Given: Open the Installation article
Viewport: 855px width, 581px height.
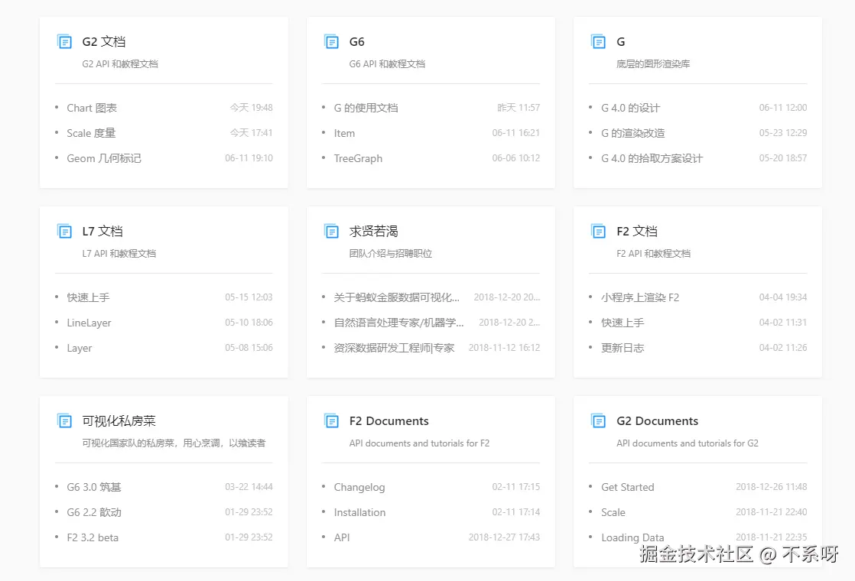Looking at the screenshot, I should click(359, 512).
